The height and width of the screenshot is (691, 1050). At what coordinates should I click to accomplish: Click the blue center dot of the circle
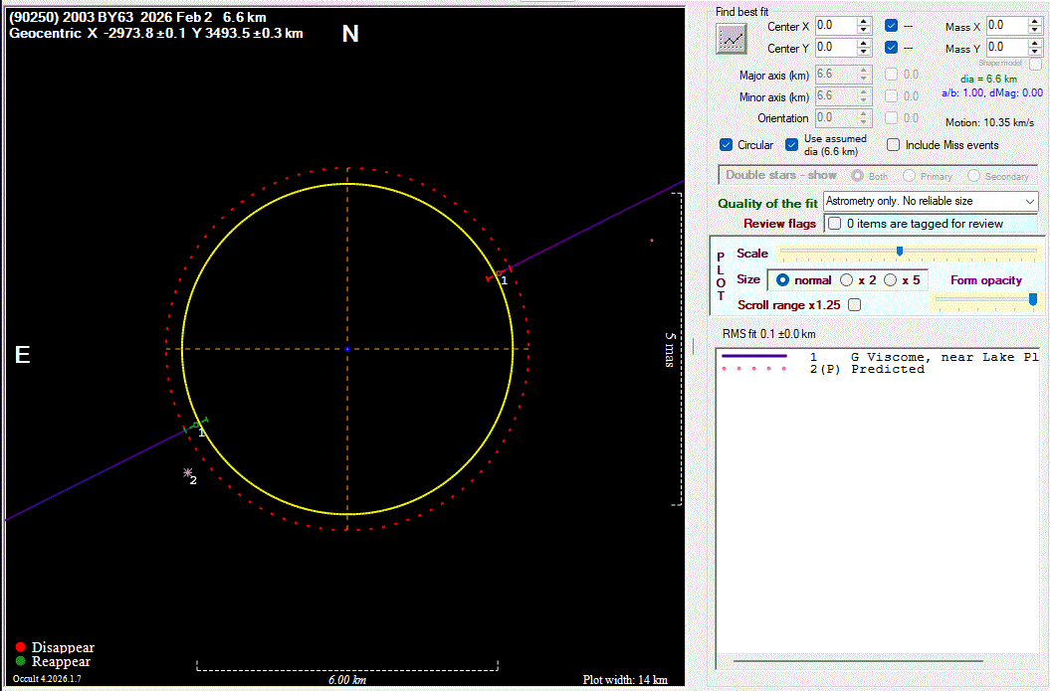[x=346, y=349]
